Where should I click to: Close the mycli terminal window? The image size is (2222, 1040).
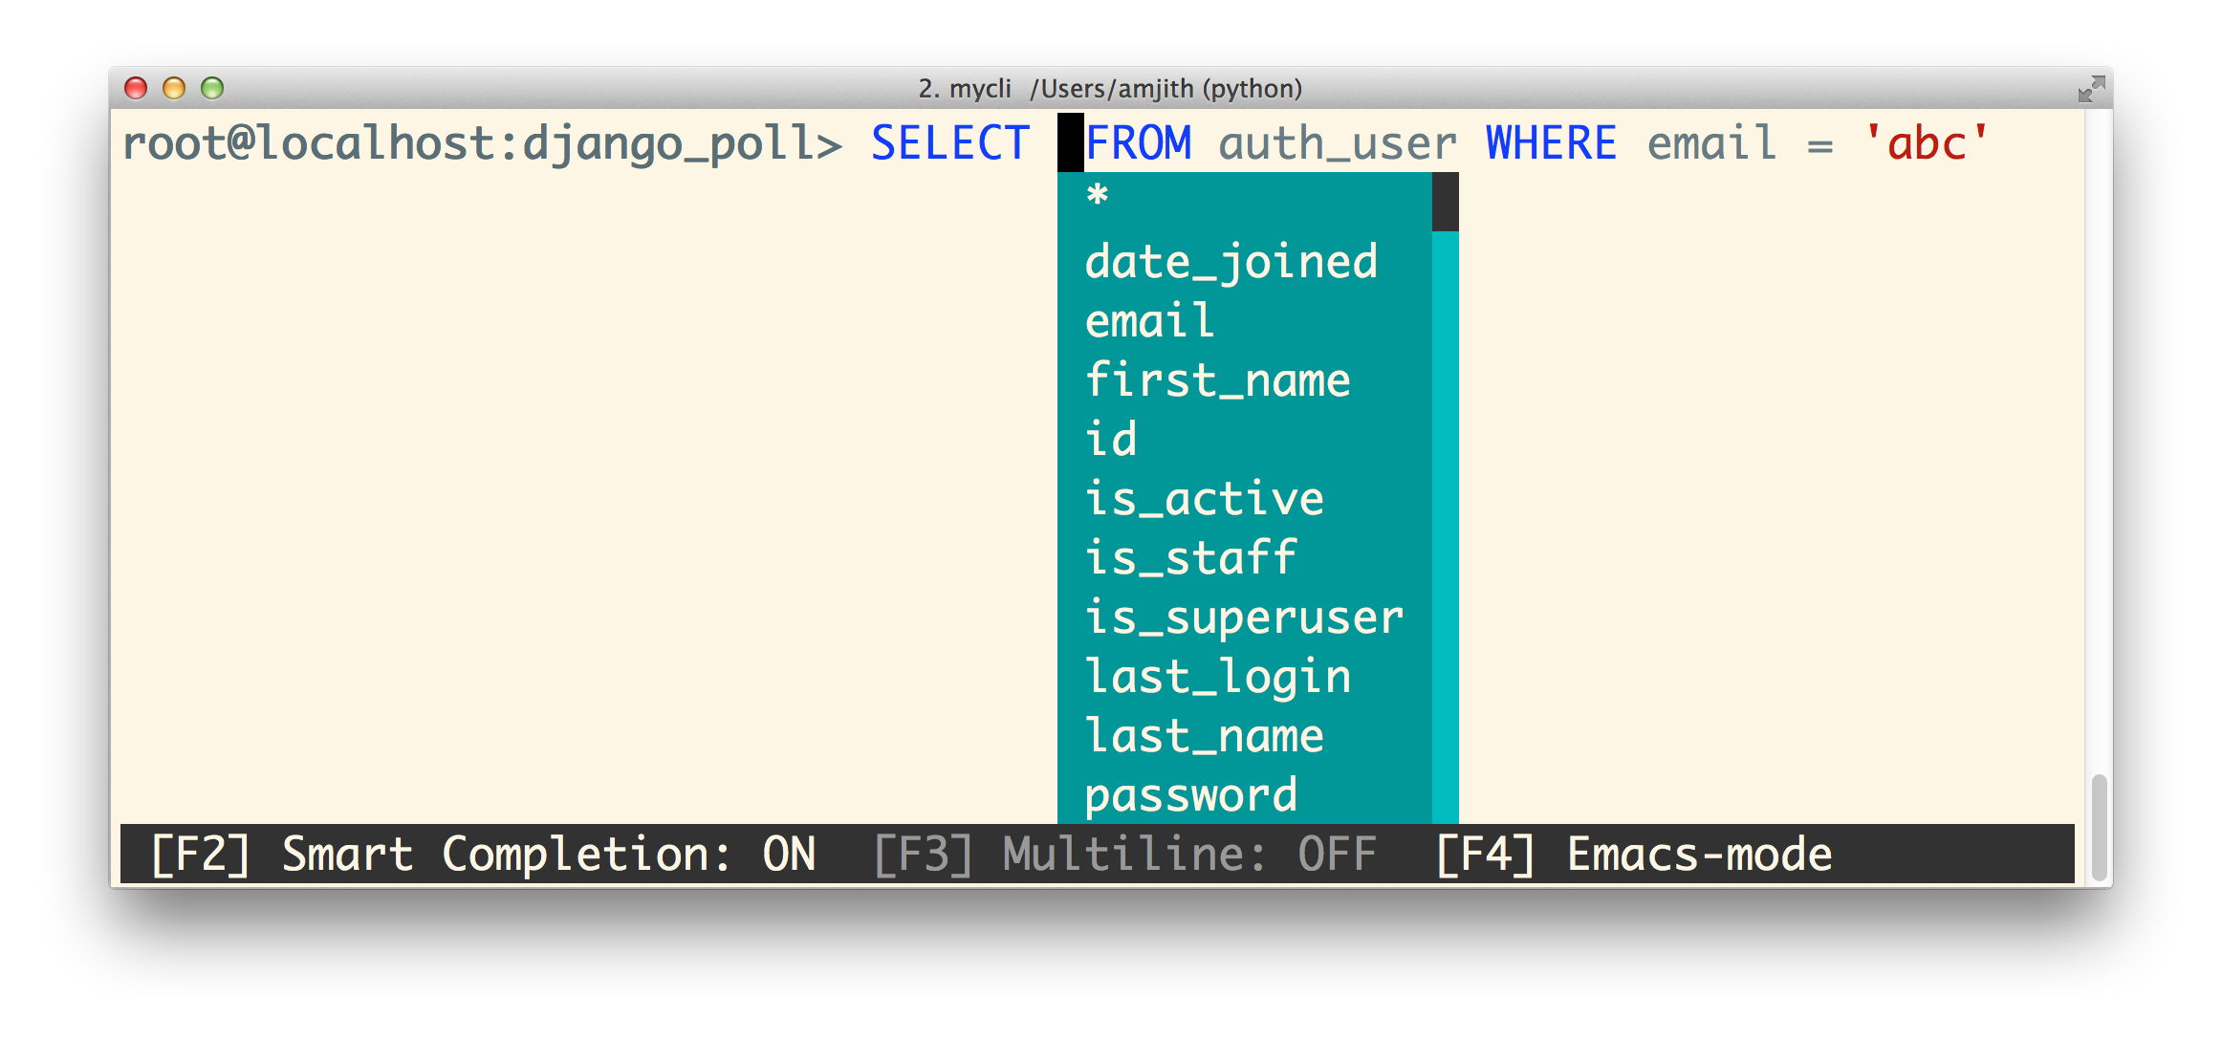(x=137, y=88)
